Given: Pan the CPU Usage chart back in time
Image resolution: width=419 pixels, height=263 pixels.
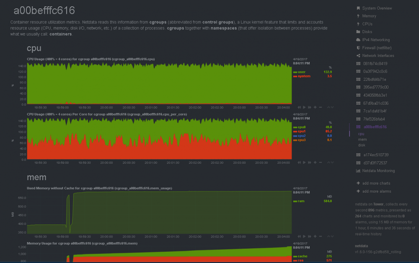Looking at the screenshot, I should tap(299, 107).
